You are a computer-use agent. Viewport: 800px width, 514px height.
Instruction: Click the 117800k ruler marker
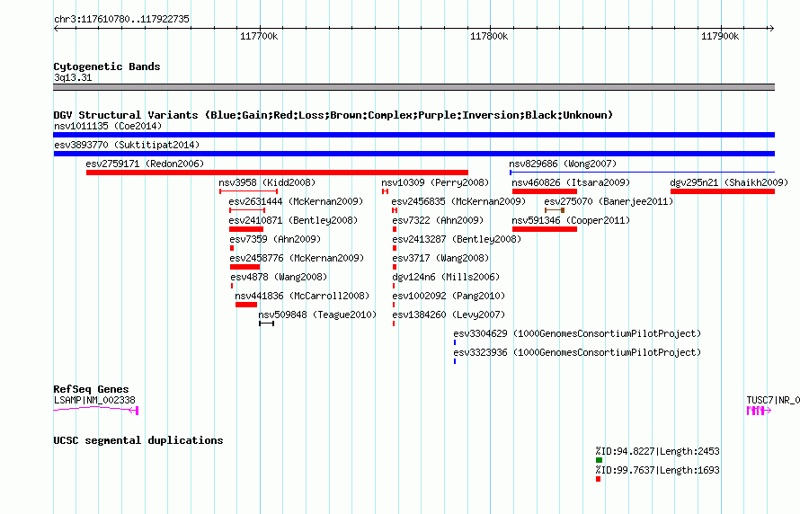(x=489, y=36)
